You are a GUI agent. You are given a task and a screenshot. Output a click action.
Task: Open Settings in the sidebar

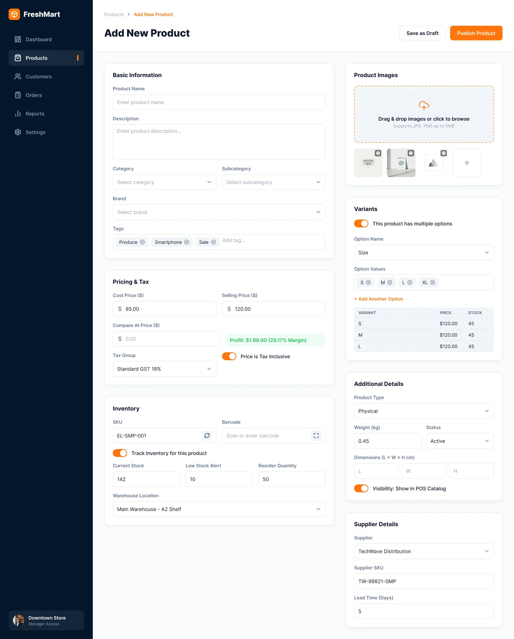(46, 132)
